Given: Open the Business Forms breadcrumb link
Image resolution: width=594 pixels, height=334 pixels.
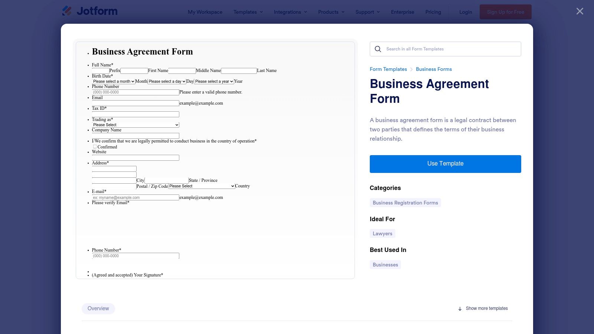Looking at the screenshot, I should coord(434,69).
